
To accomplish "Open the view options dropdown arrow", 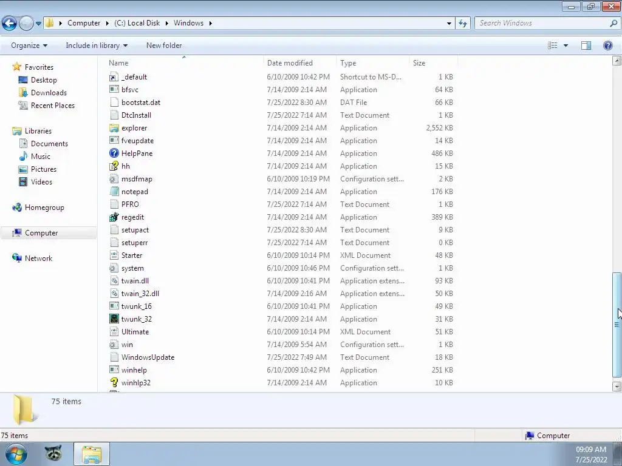I will tap(566, 46).
